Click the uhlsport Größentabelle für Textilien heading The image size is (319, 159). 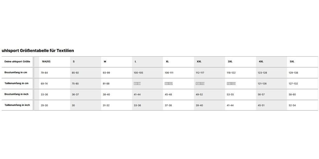click(38, 51)
